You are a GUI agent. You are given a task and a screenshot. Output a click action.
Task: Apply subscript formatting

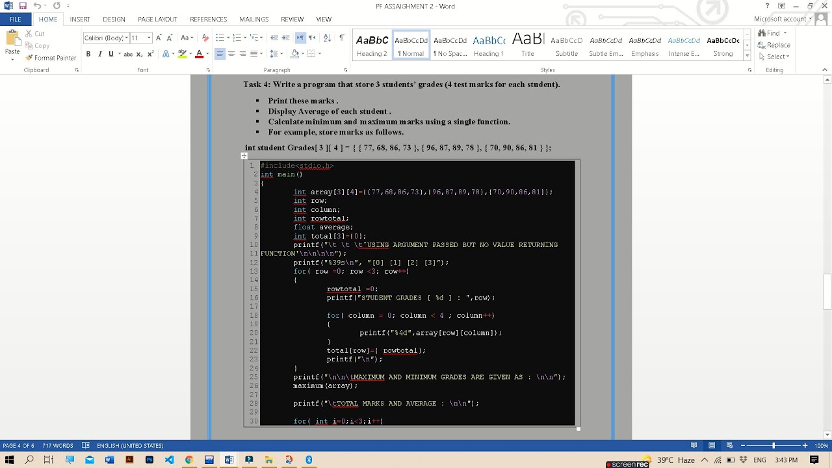[139, 54]
